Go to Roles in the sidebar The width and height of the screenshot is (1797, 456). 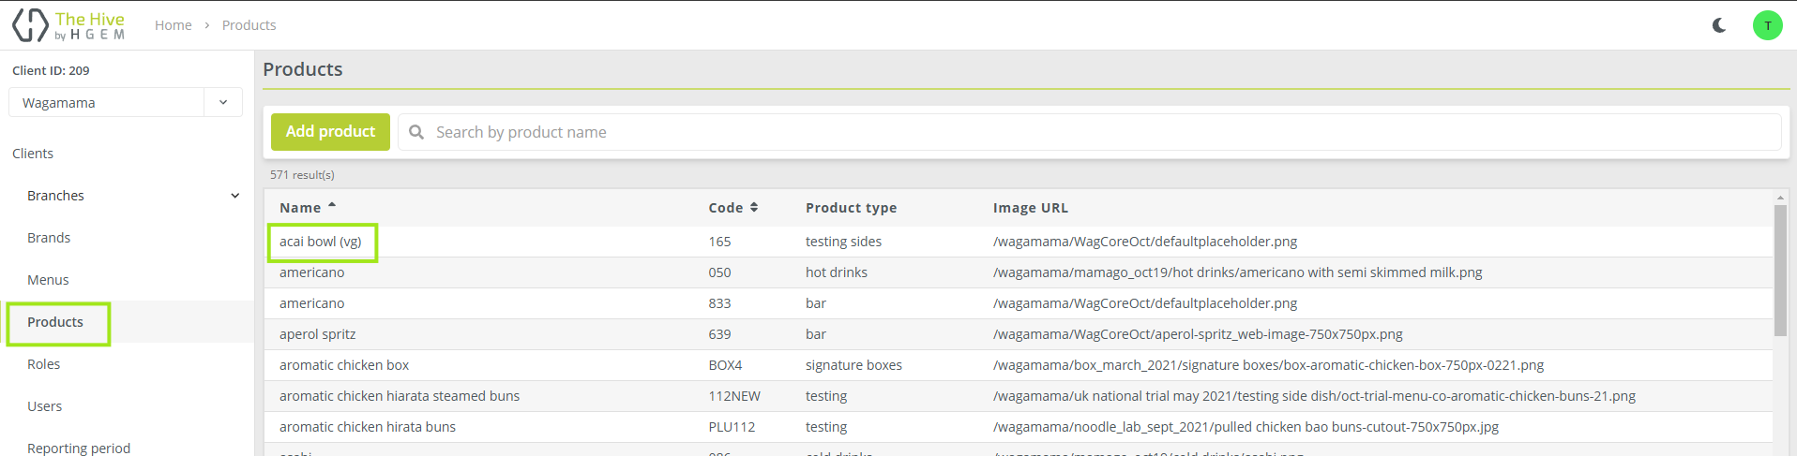pyautogui.click(x=43, y=364)
